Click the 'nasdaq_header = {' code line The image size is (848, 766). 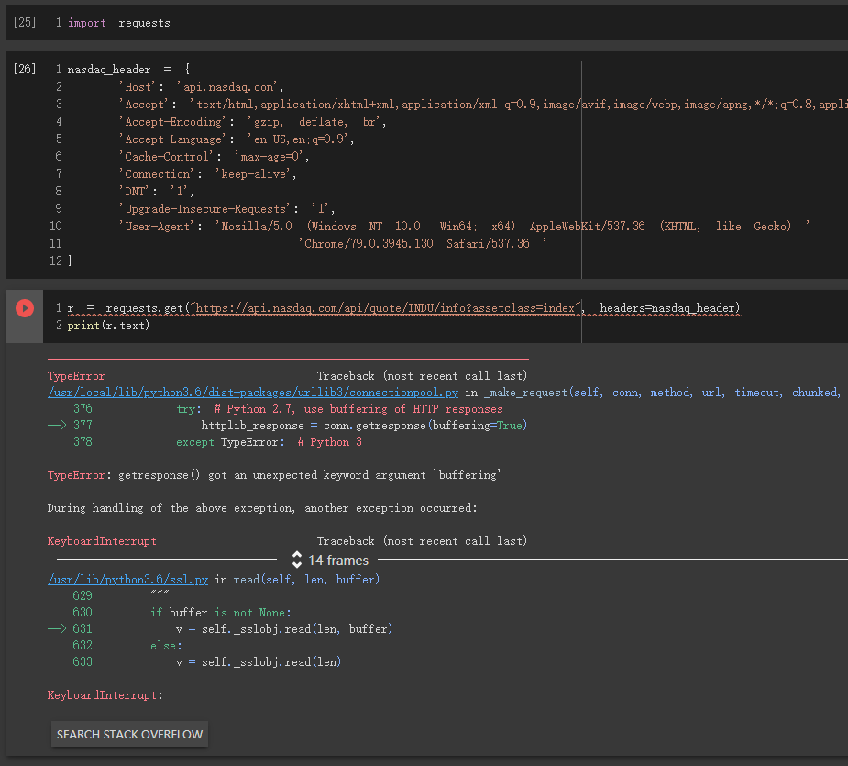(x=128, y=70)
